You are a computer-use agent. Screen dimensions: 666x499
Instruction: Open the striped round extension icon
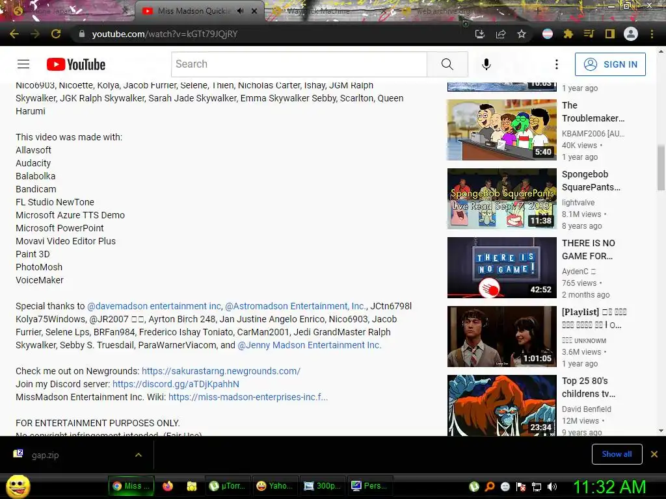tap(548, 34)
